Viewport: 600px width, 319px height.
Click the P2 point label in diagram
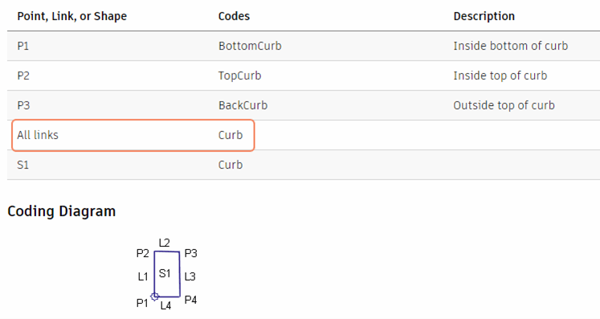pyautogui.click(x=143, y=253)
